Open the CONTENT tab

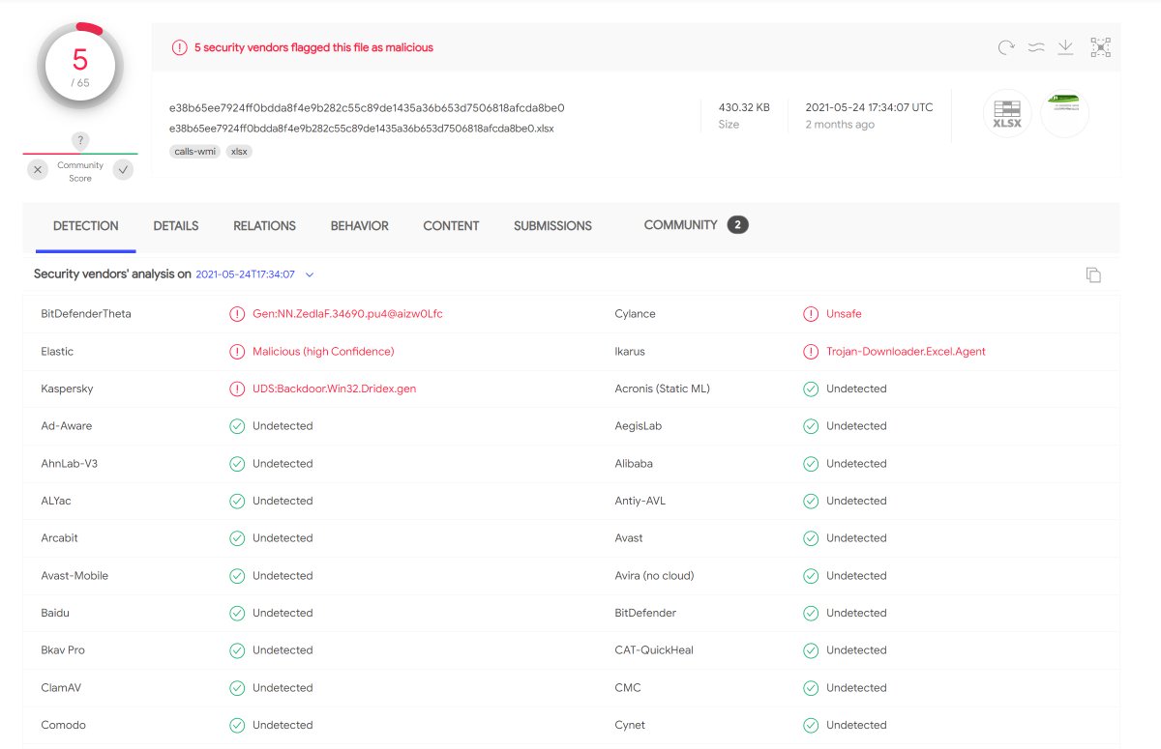pyautogui.click(x=451, y=226)
